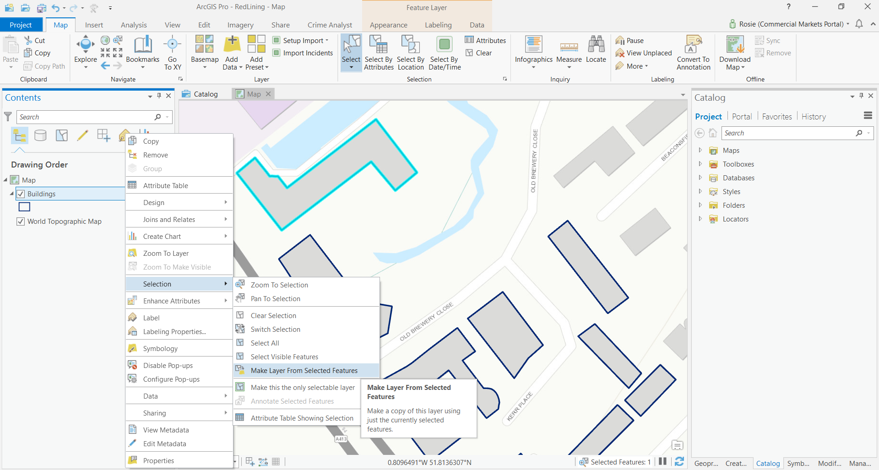
Task: Open the Locate binoculars tool
Action: (596, 49)
